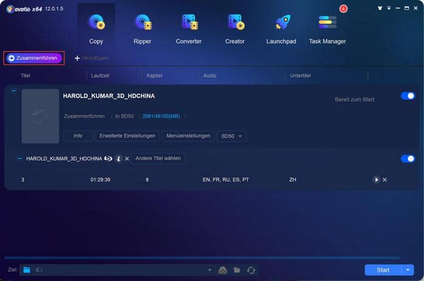
Task: Open Menüeinstellungen
Action: [x=188, y=136]
